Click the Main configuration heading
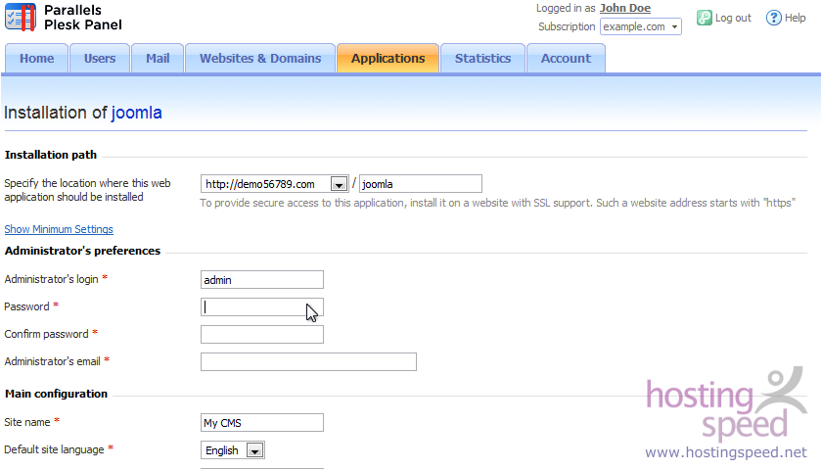Image resolution: width=822 pixels, height=470 pixels. tap(56, 394)
